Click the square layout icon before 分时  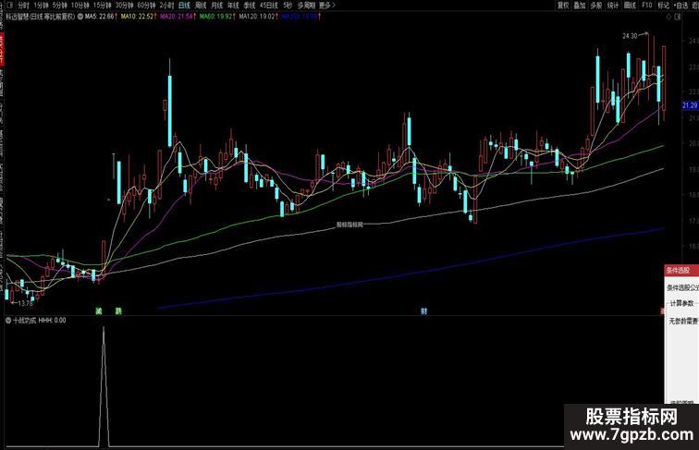10,6
